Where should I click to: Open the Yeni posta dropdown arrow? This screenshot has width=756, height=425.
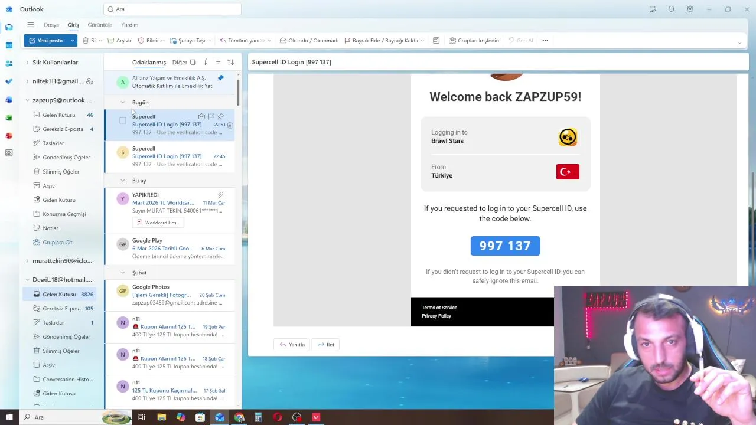point(73,41)
